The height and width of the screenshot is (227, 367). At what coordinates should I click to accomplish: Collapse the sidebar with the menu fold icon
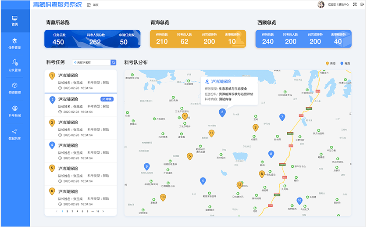click(x=89, y=5)
